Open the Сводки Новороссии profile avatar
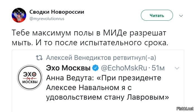Image resolution: width=195 pixels, height=112 pixels. 19,15
